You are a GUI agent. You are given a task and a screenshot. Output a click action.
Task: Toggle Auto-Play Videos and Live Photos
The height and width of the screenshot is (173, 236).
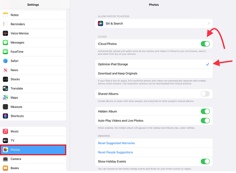205,120
